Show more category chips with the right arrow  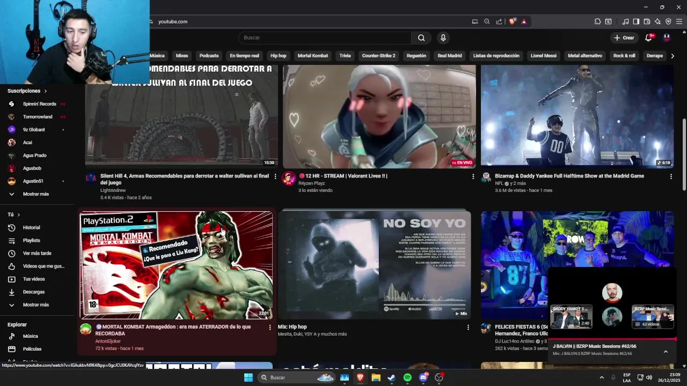click(x=673, y=56)
